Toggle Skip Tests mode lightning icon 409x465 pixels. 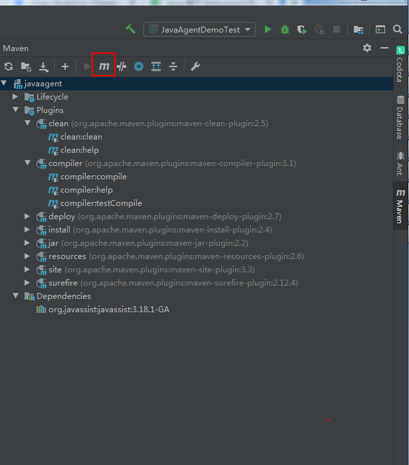tap(139, 66)
